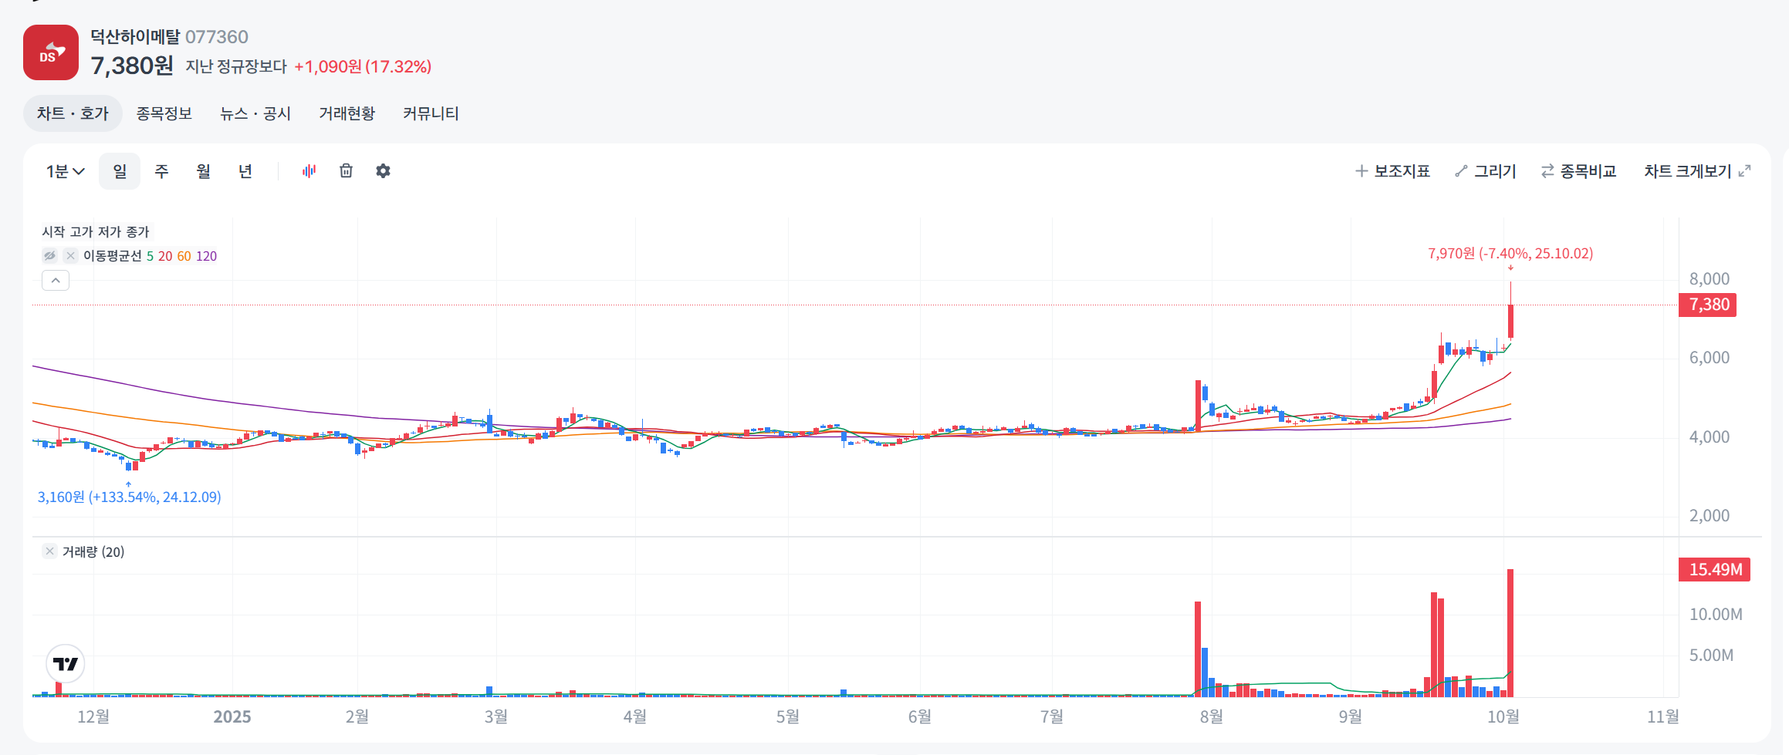
Task: Click the 6,000 price axis label
Action: pyautogui.click(x=1710, y=357)
